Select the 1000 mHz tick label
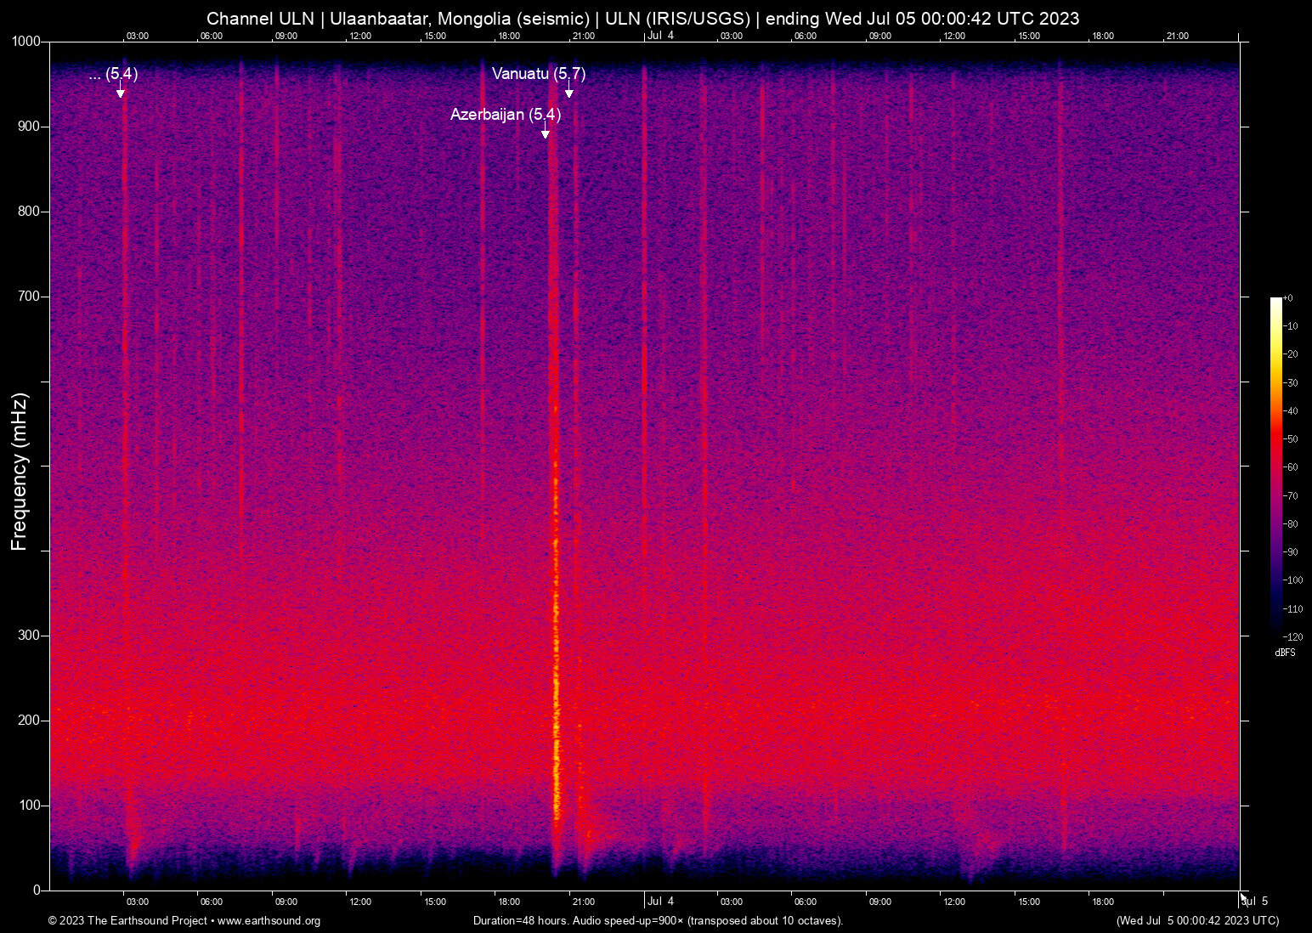The width and height of the screenshot is (1312, 933). click(27, 40)
